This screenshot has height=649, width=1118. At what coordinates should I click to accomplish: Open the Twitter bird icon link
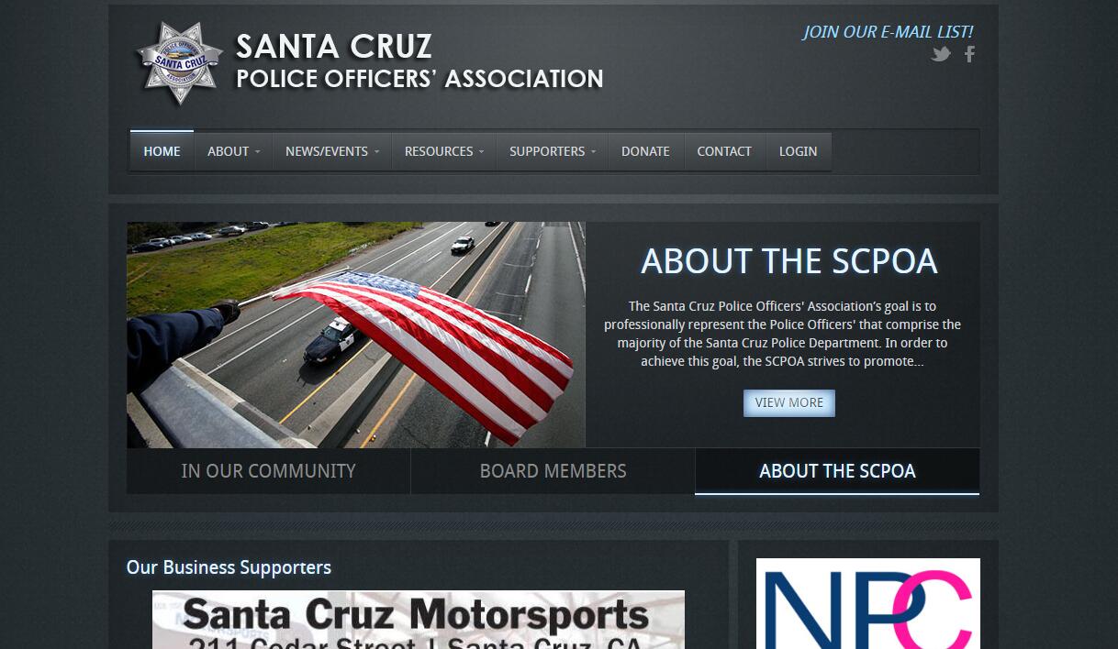click(941, 54)
